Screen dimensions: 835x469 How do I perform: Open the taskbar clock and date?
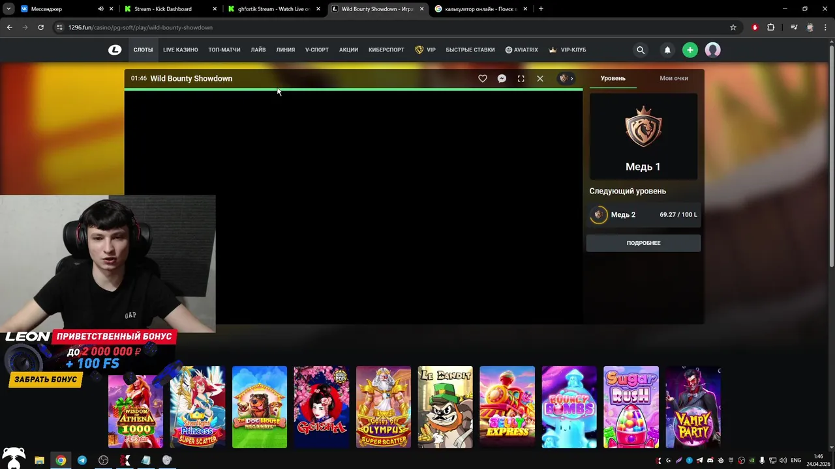click(x=818, y=460)
